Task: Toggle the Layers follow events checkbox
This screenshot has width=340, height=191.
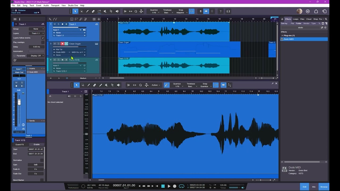Action: click(43, 38)
